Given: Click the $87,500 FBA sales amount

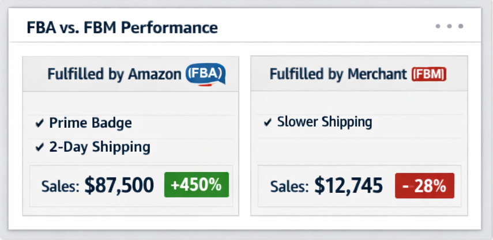Looking at the screenshot, I should coord(119,185).
